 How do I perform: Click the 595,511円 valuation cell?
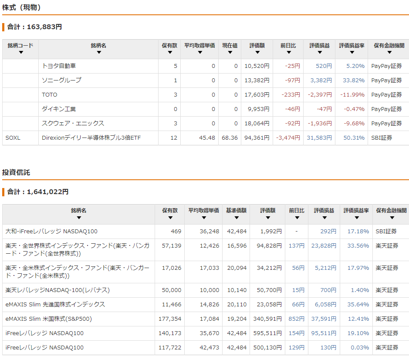click(267, 333)
